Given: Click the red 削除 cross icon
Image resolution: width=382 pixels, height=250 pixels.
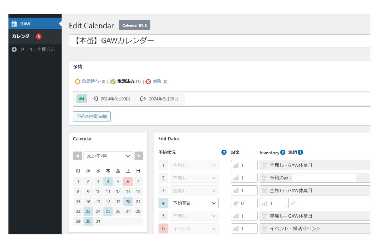Looking at the screenshot, I should coord(148,81).
